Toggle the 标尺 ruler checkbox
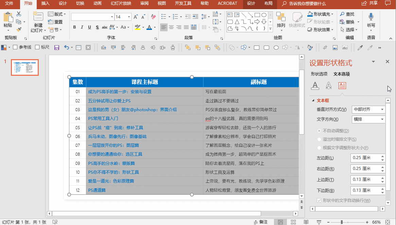The image size is (396, 225). (x=37, y=47)
